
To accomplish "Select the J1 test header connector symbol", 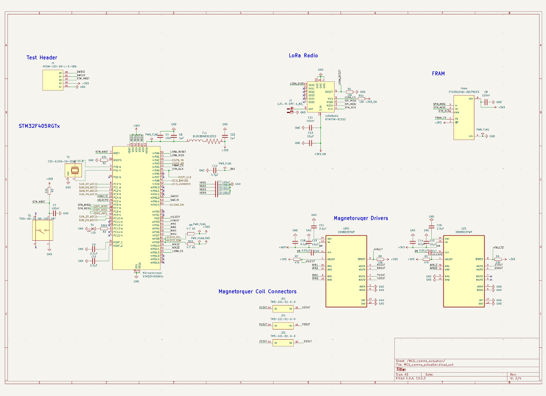I will [53, 80].
